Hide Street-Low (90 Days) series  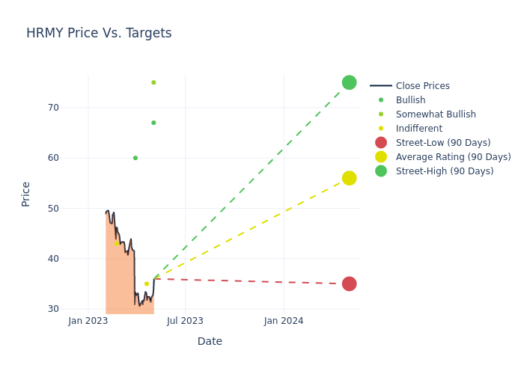pos(443,143)
